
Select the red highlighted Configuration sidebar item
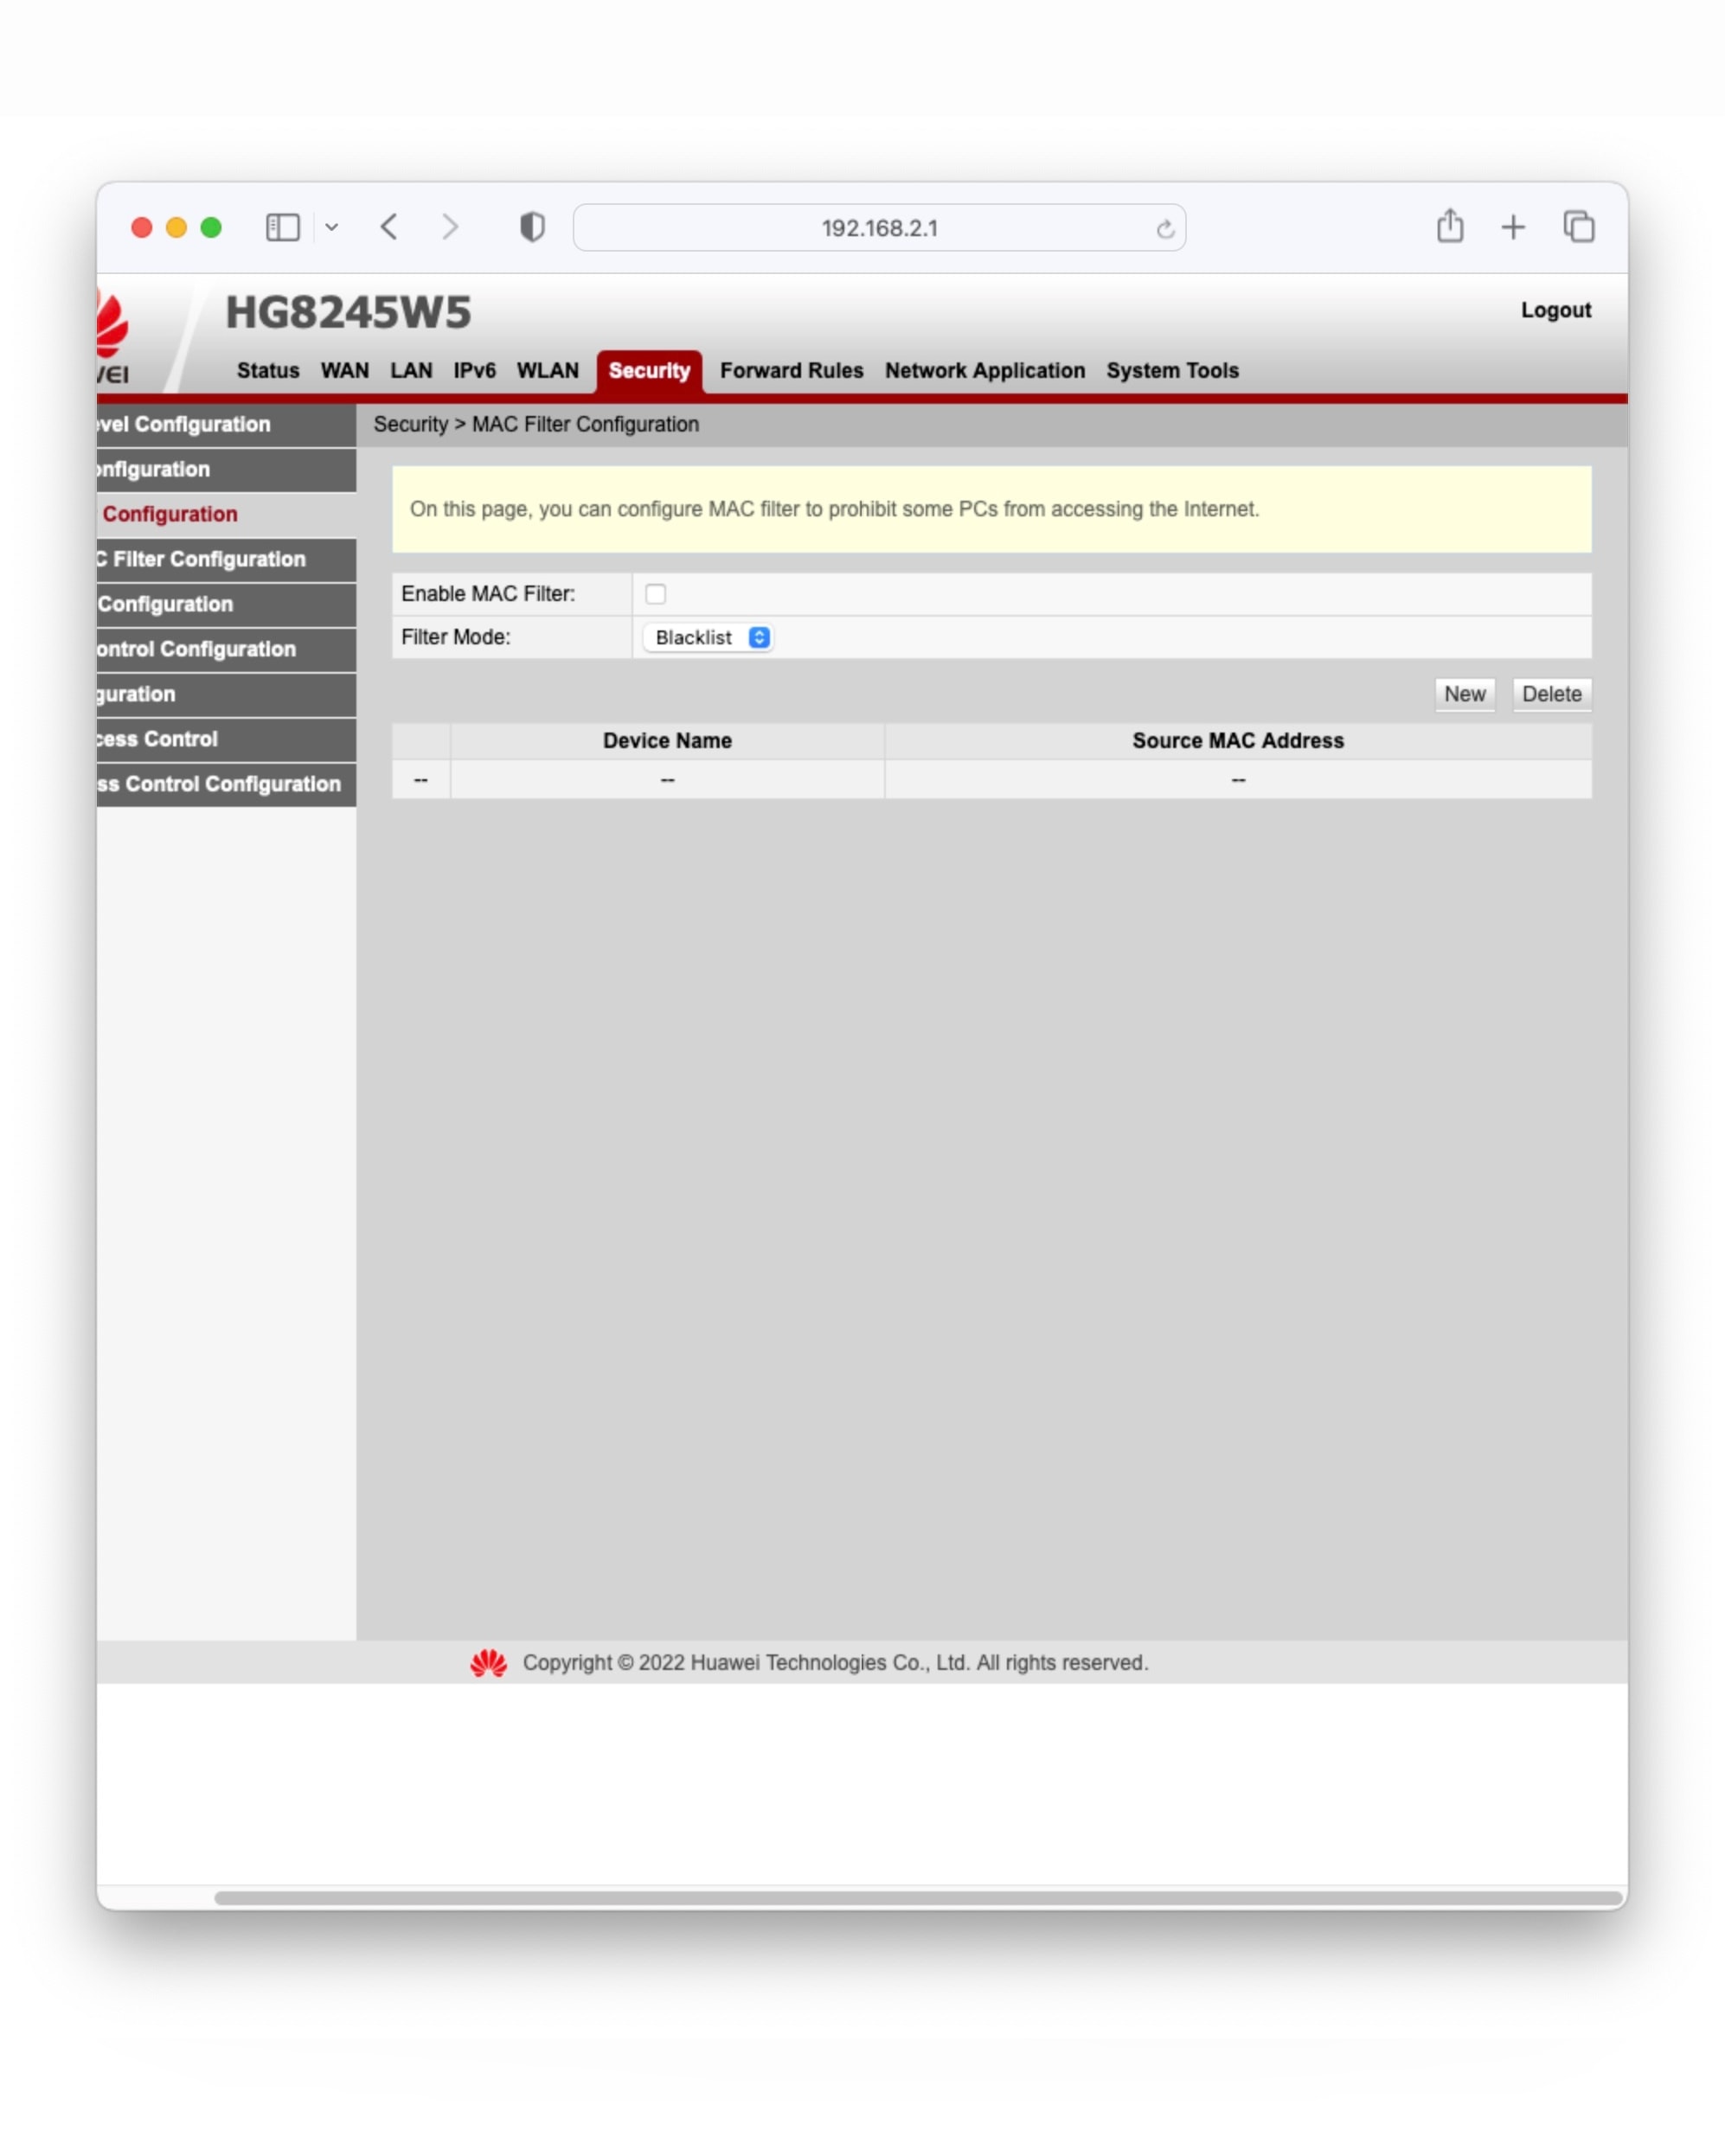tap(226, 514)
